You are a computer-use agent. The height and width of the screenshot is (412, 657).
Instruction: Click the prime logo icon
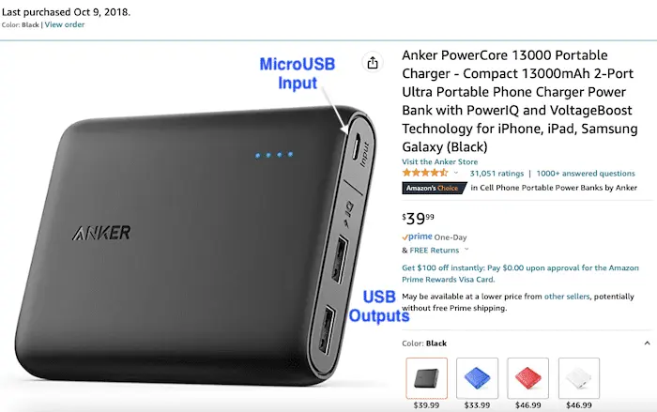click(417, 237)
